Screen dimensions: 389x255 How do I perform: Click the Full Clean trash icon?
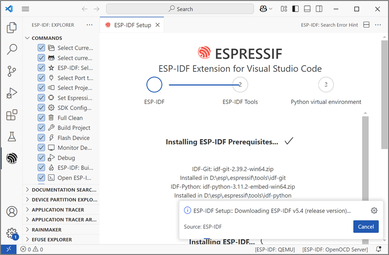[x=51, y=118]
